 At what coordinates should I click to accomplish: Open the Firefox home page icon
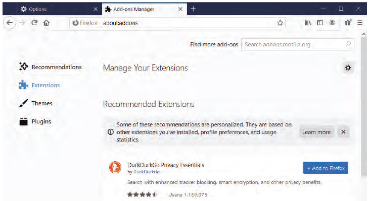pyautogui.click(x=47, y=23)
